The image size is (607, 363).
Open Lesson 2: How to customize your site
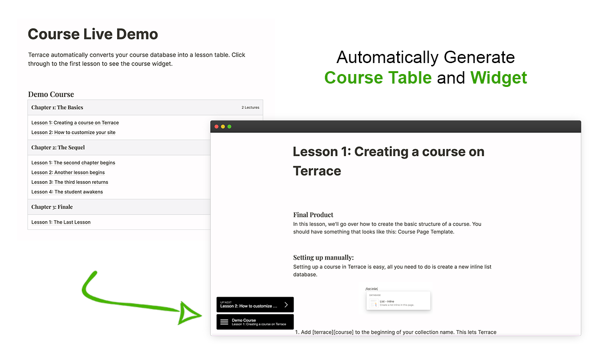pyautogui.click(x=74, y=132)
